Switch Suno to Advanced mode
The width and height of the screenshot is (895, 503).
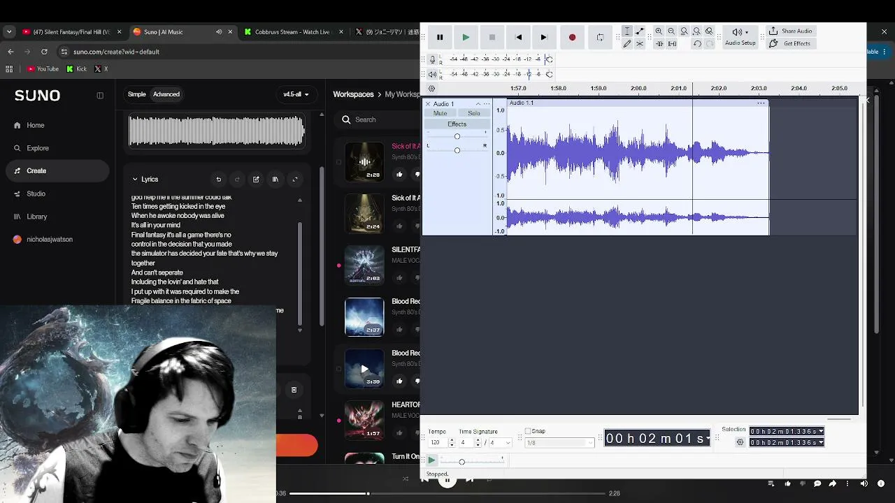coord(166,94)
